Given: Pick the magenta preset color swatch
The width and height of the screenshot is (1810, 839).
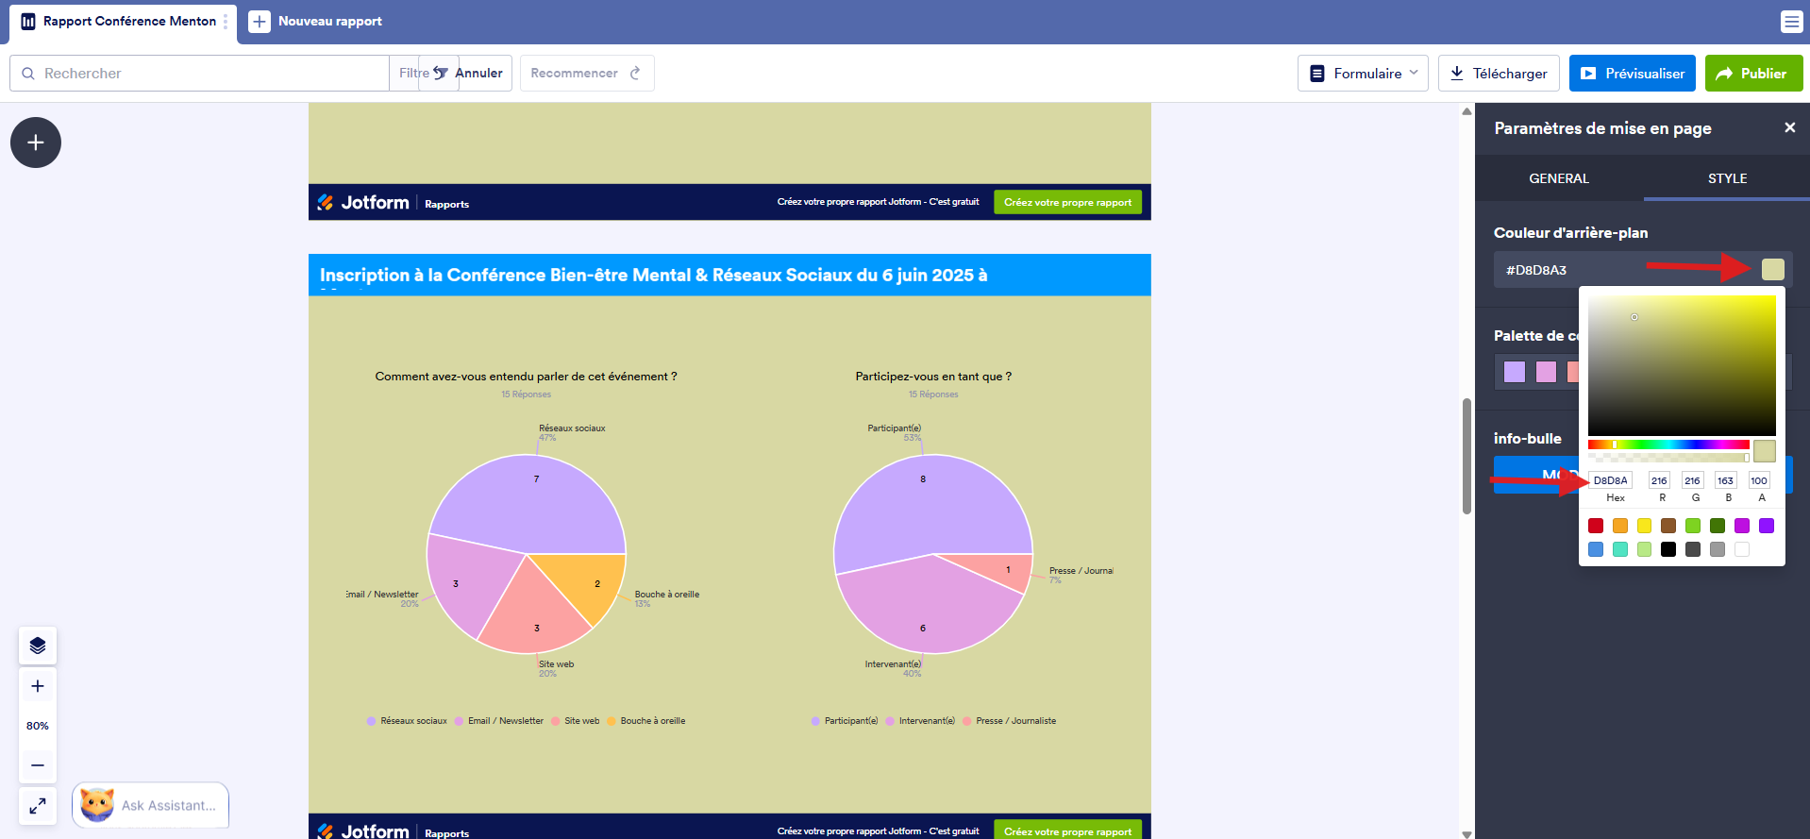Looking at the screenshot, I should click(x=1742, y=526).
